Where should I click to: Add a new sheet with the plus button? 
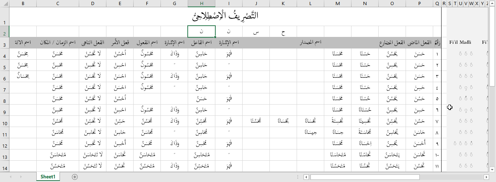(75, 177)
